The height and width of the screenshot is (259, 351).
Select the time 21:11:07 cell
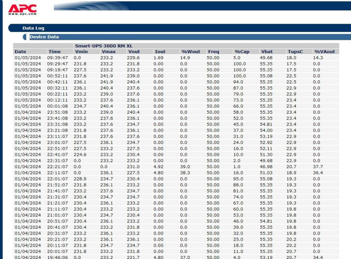pos(57,209)
